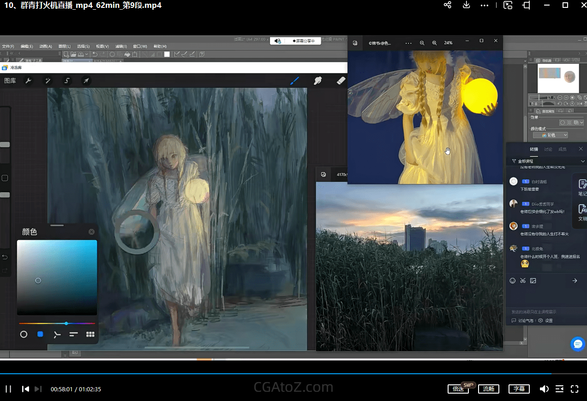Open the emoji picker in chat
This screenshot has width=587, height=401.
[x=512, y=280]
